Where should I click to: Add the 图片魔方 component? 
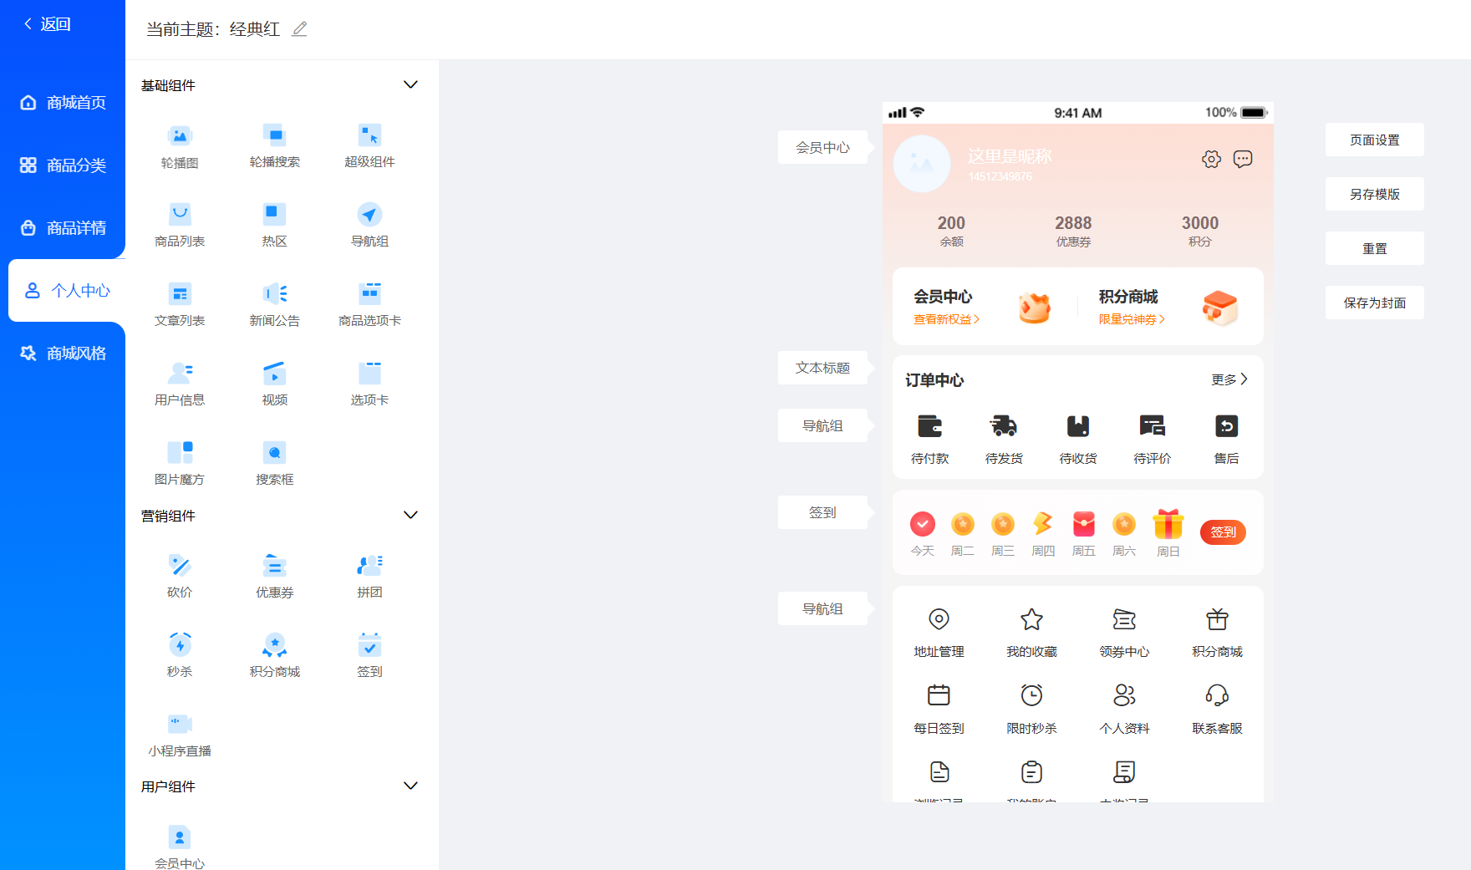[180, 464]
